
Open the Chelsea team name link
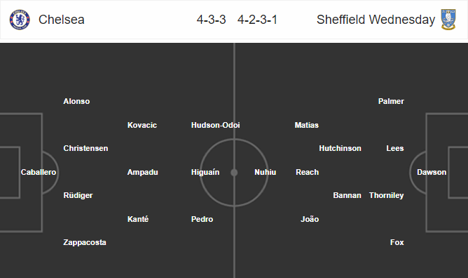(62, 20)
